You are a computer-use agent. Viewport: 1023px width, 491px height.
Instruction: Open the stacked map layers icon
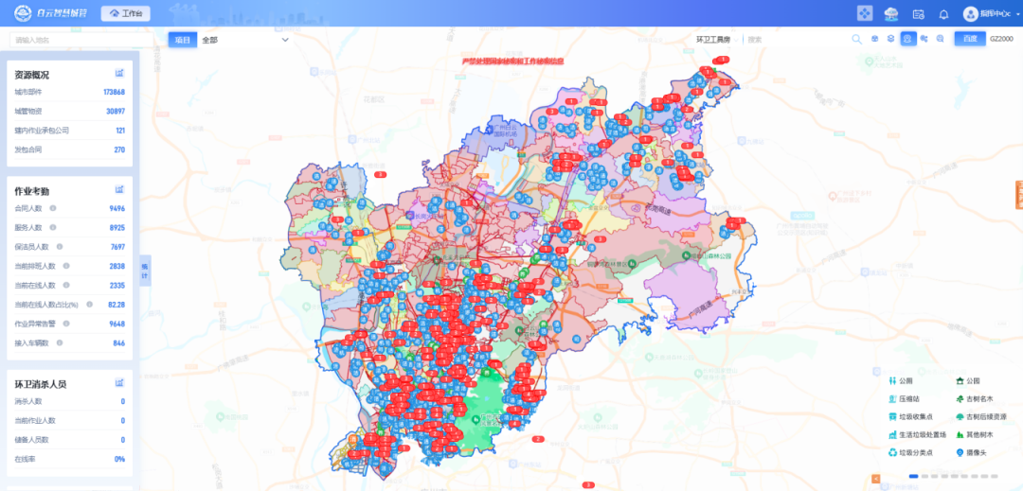coord(890,39)
